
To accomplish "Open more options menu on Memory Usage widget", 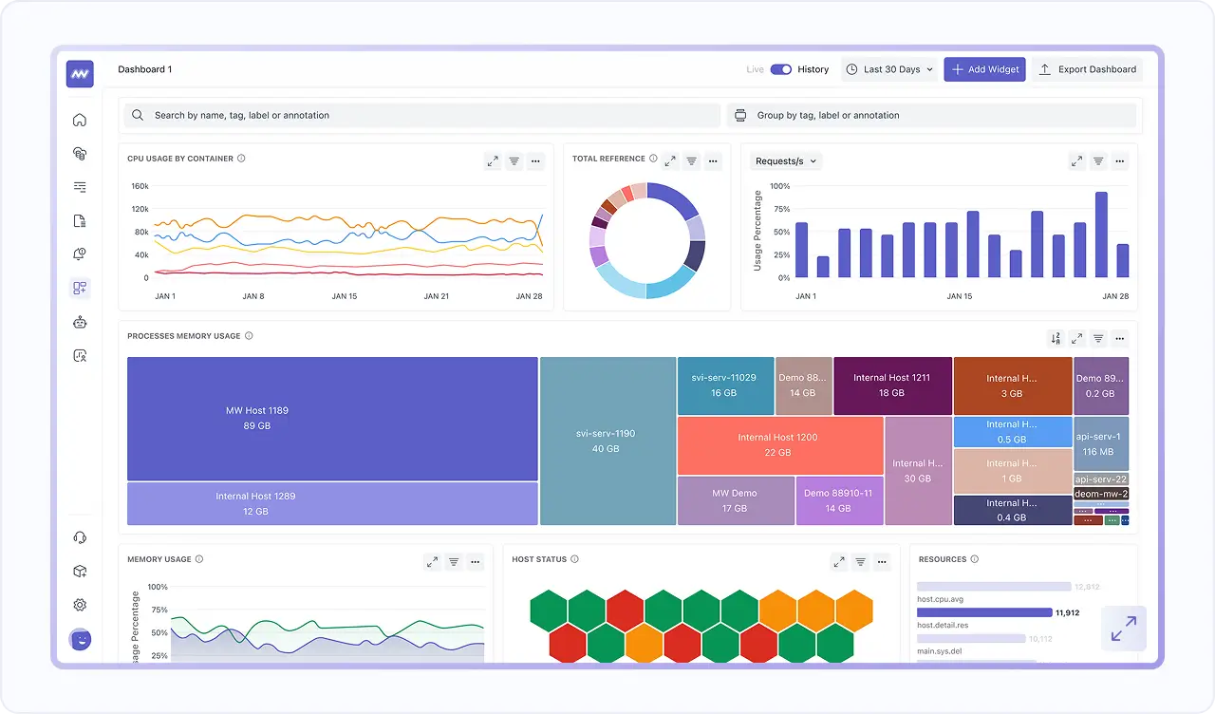I will point(476,562).
